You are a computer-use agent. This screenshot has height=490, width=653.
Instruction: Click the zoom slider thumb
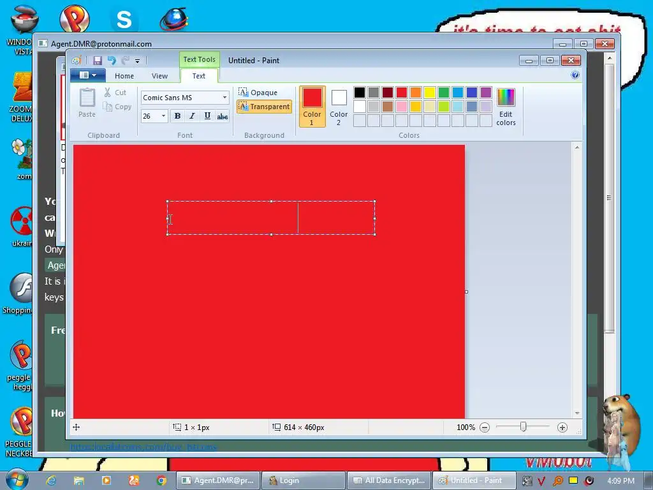click(524, 427)
